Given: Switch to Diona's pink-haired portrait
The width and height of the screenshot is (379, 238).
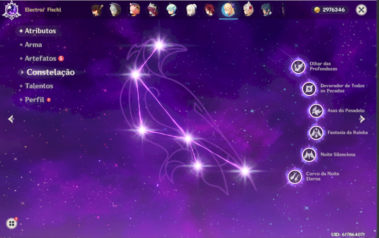Looking at the screenshot, I should 134,9.
